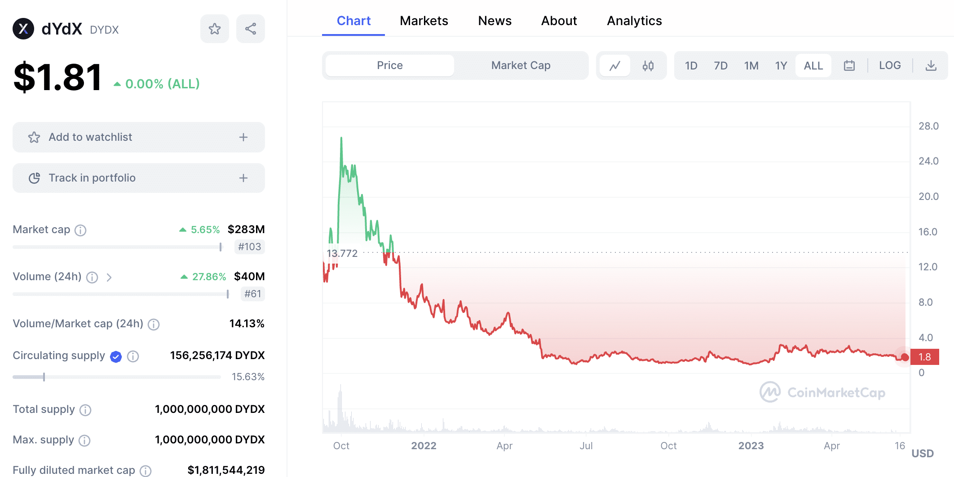Open the Markets tab

tap(424, 21)
